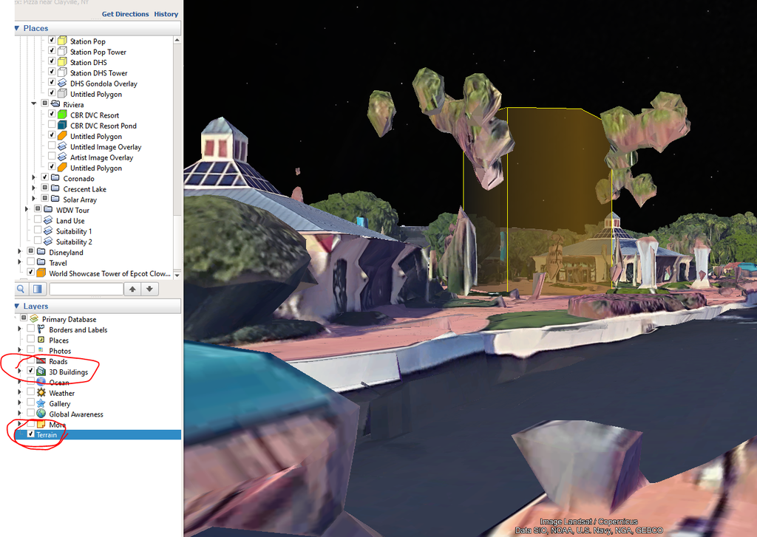
Task: Click the search places magnifier icon
Action: pyautogui.click(x=21, y=289)
